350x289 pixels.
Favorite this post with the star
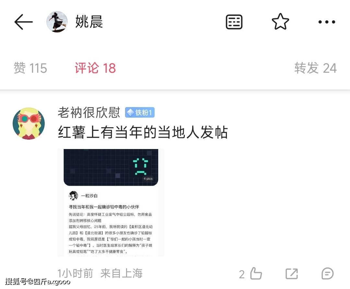[280, 22]
